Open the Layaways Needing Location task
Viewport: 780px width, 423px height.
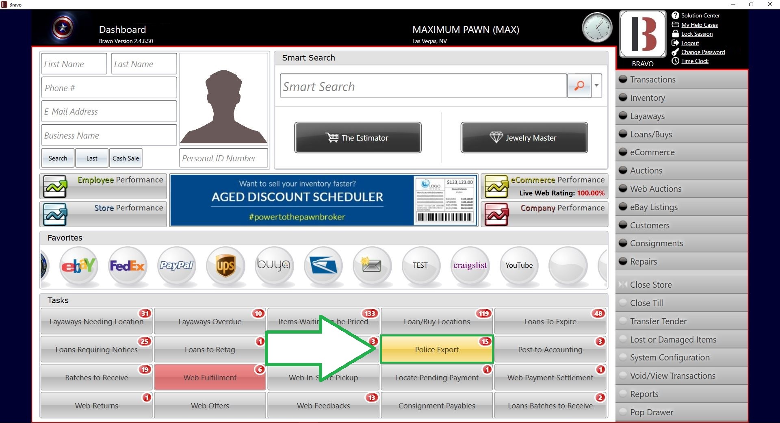(x=97, y=321)
